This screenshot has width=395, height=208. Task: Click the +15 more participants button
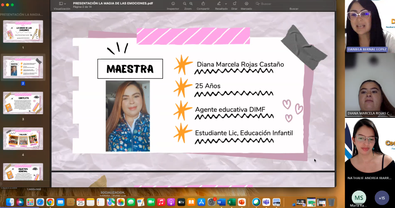(x=382, y=197)
